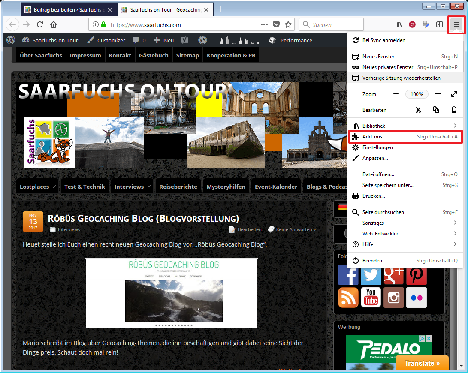The image size is (468, 373).
Task: Select Bei Sync anmelden
Action: click(405, 40)
